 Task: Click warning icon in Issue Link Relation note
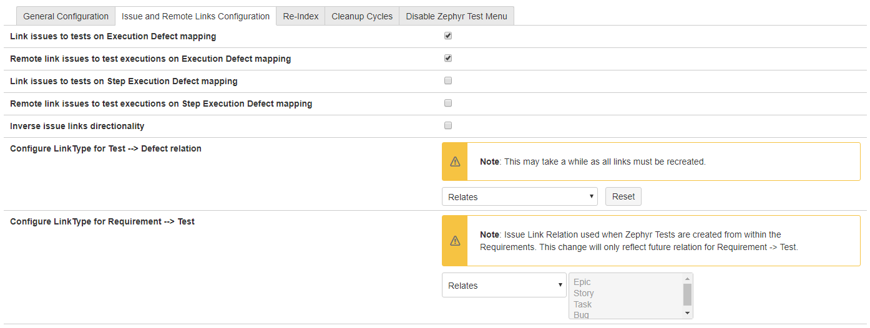[455, 241]
